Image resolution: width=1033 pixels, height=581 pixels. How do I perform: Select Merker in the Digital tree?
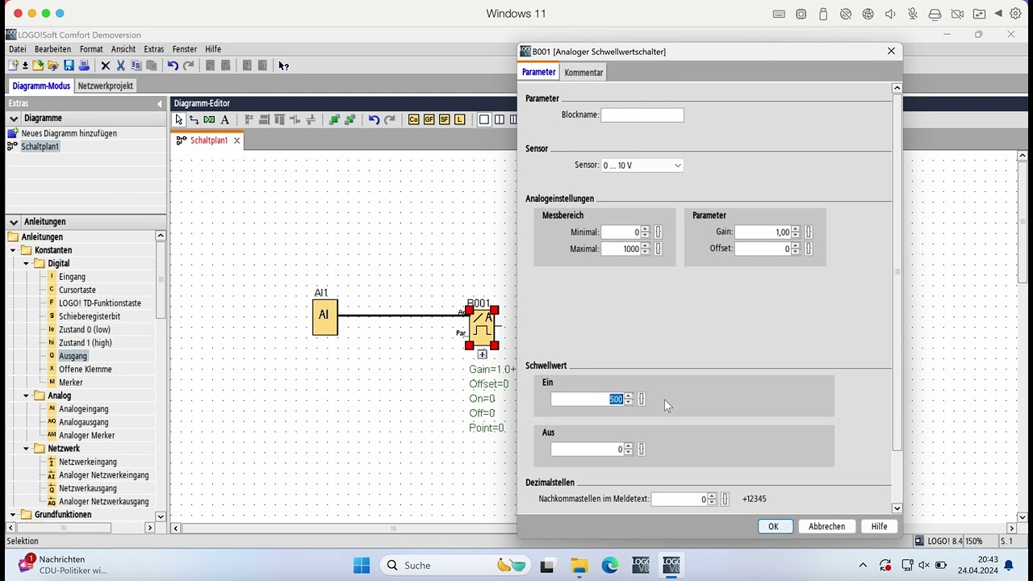tap(71, 382)
